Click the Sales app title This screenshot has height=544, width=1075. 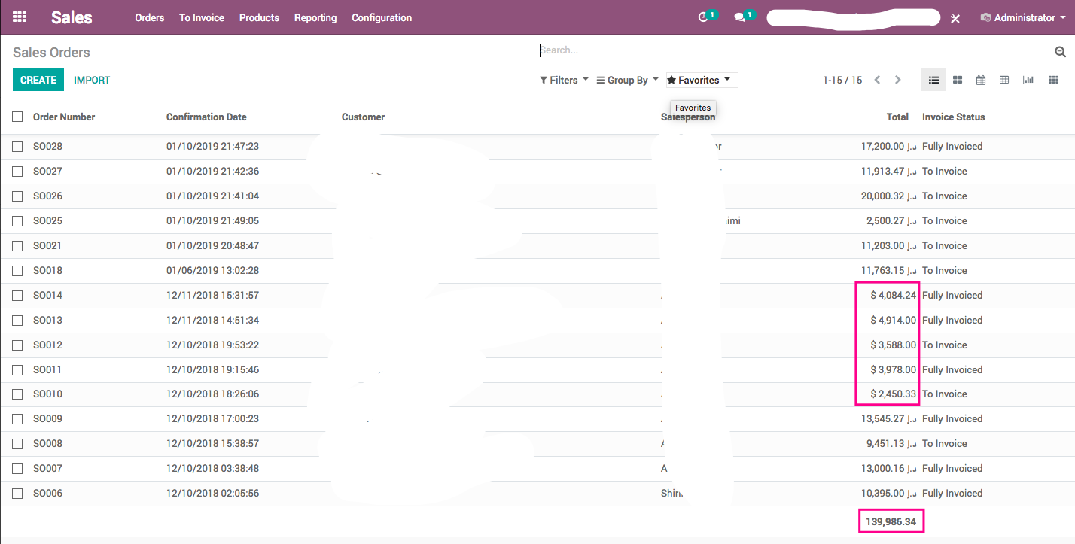point(72,17)
